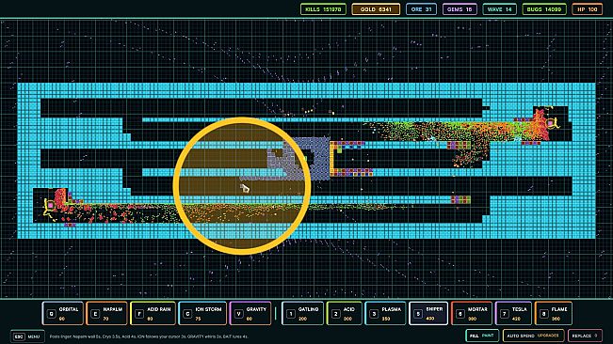Click the yellow bug spawner on the right
This screenshot has height=344, width=613.
tap(552, 123)
